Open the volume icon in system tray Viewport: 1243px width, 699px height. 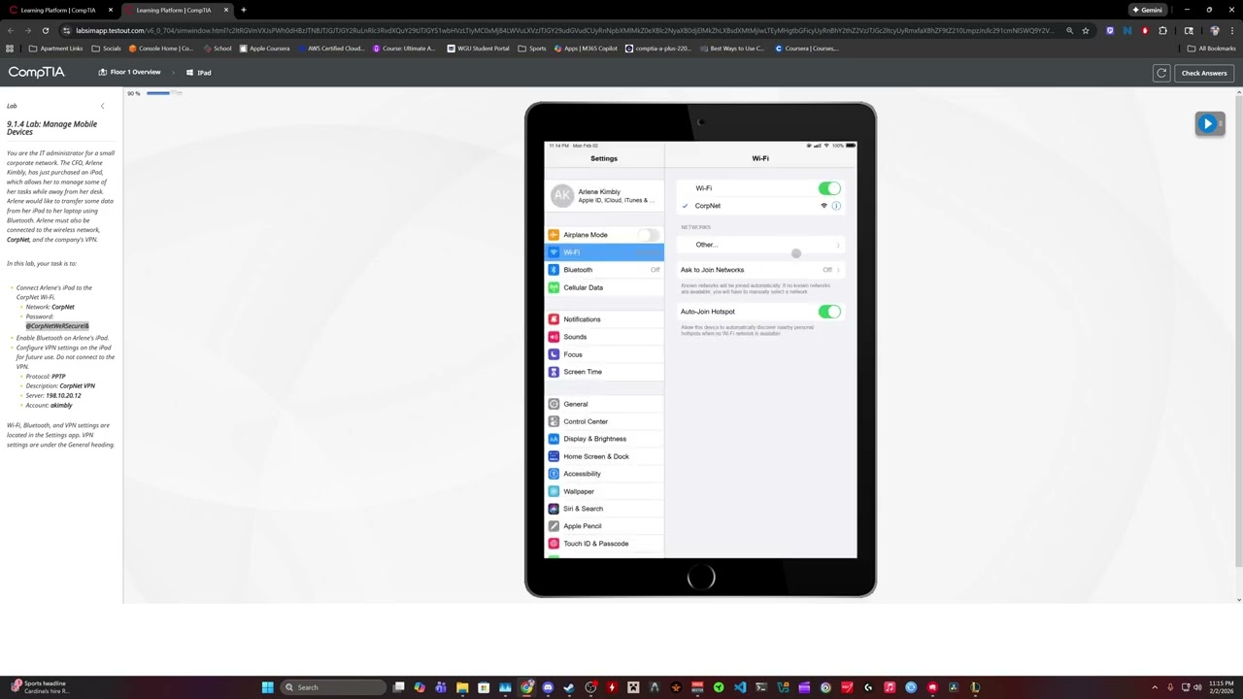(x=1197, y=687)
